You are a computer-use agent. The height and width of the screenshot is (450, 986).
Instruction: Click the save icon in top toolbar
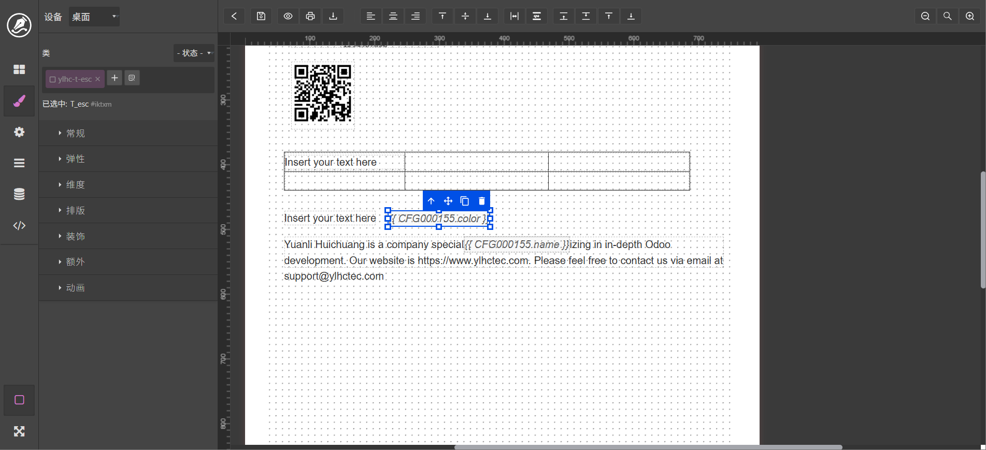[261, 16]
